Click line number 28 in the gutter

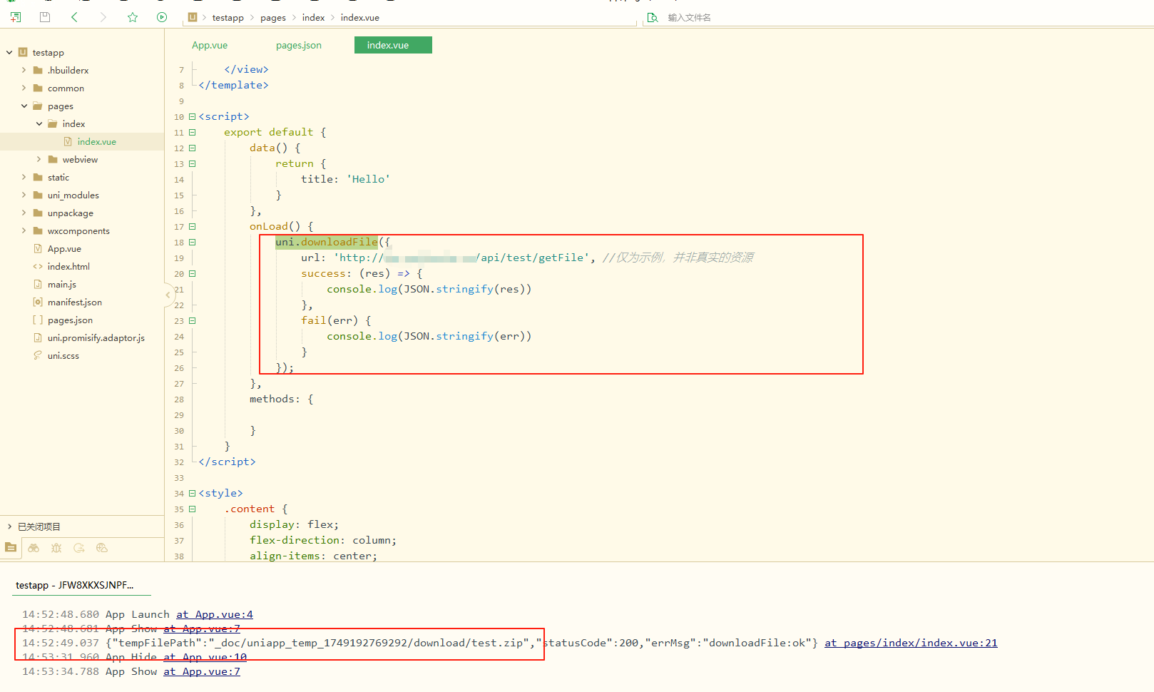pyautogui.click(x=179, y=400)
